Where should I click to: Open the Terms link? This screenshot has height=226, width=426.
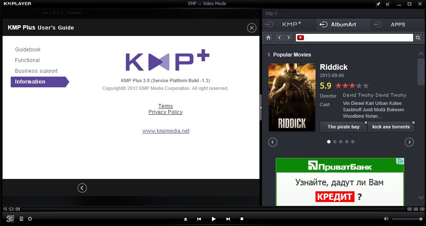tap(165, 106)
